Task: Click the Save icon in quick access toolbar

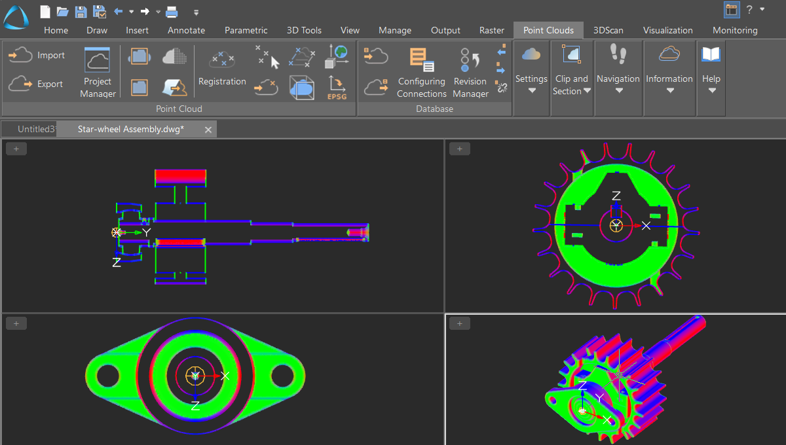Action: tap(81, 11)
